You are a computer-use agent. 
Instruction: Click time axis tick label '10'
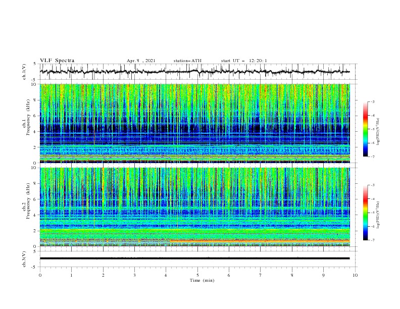[x=355, y=275]
